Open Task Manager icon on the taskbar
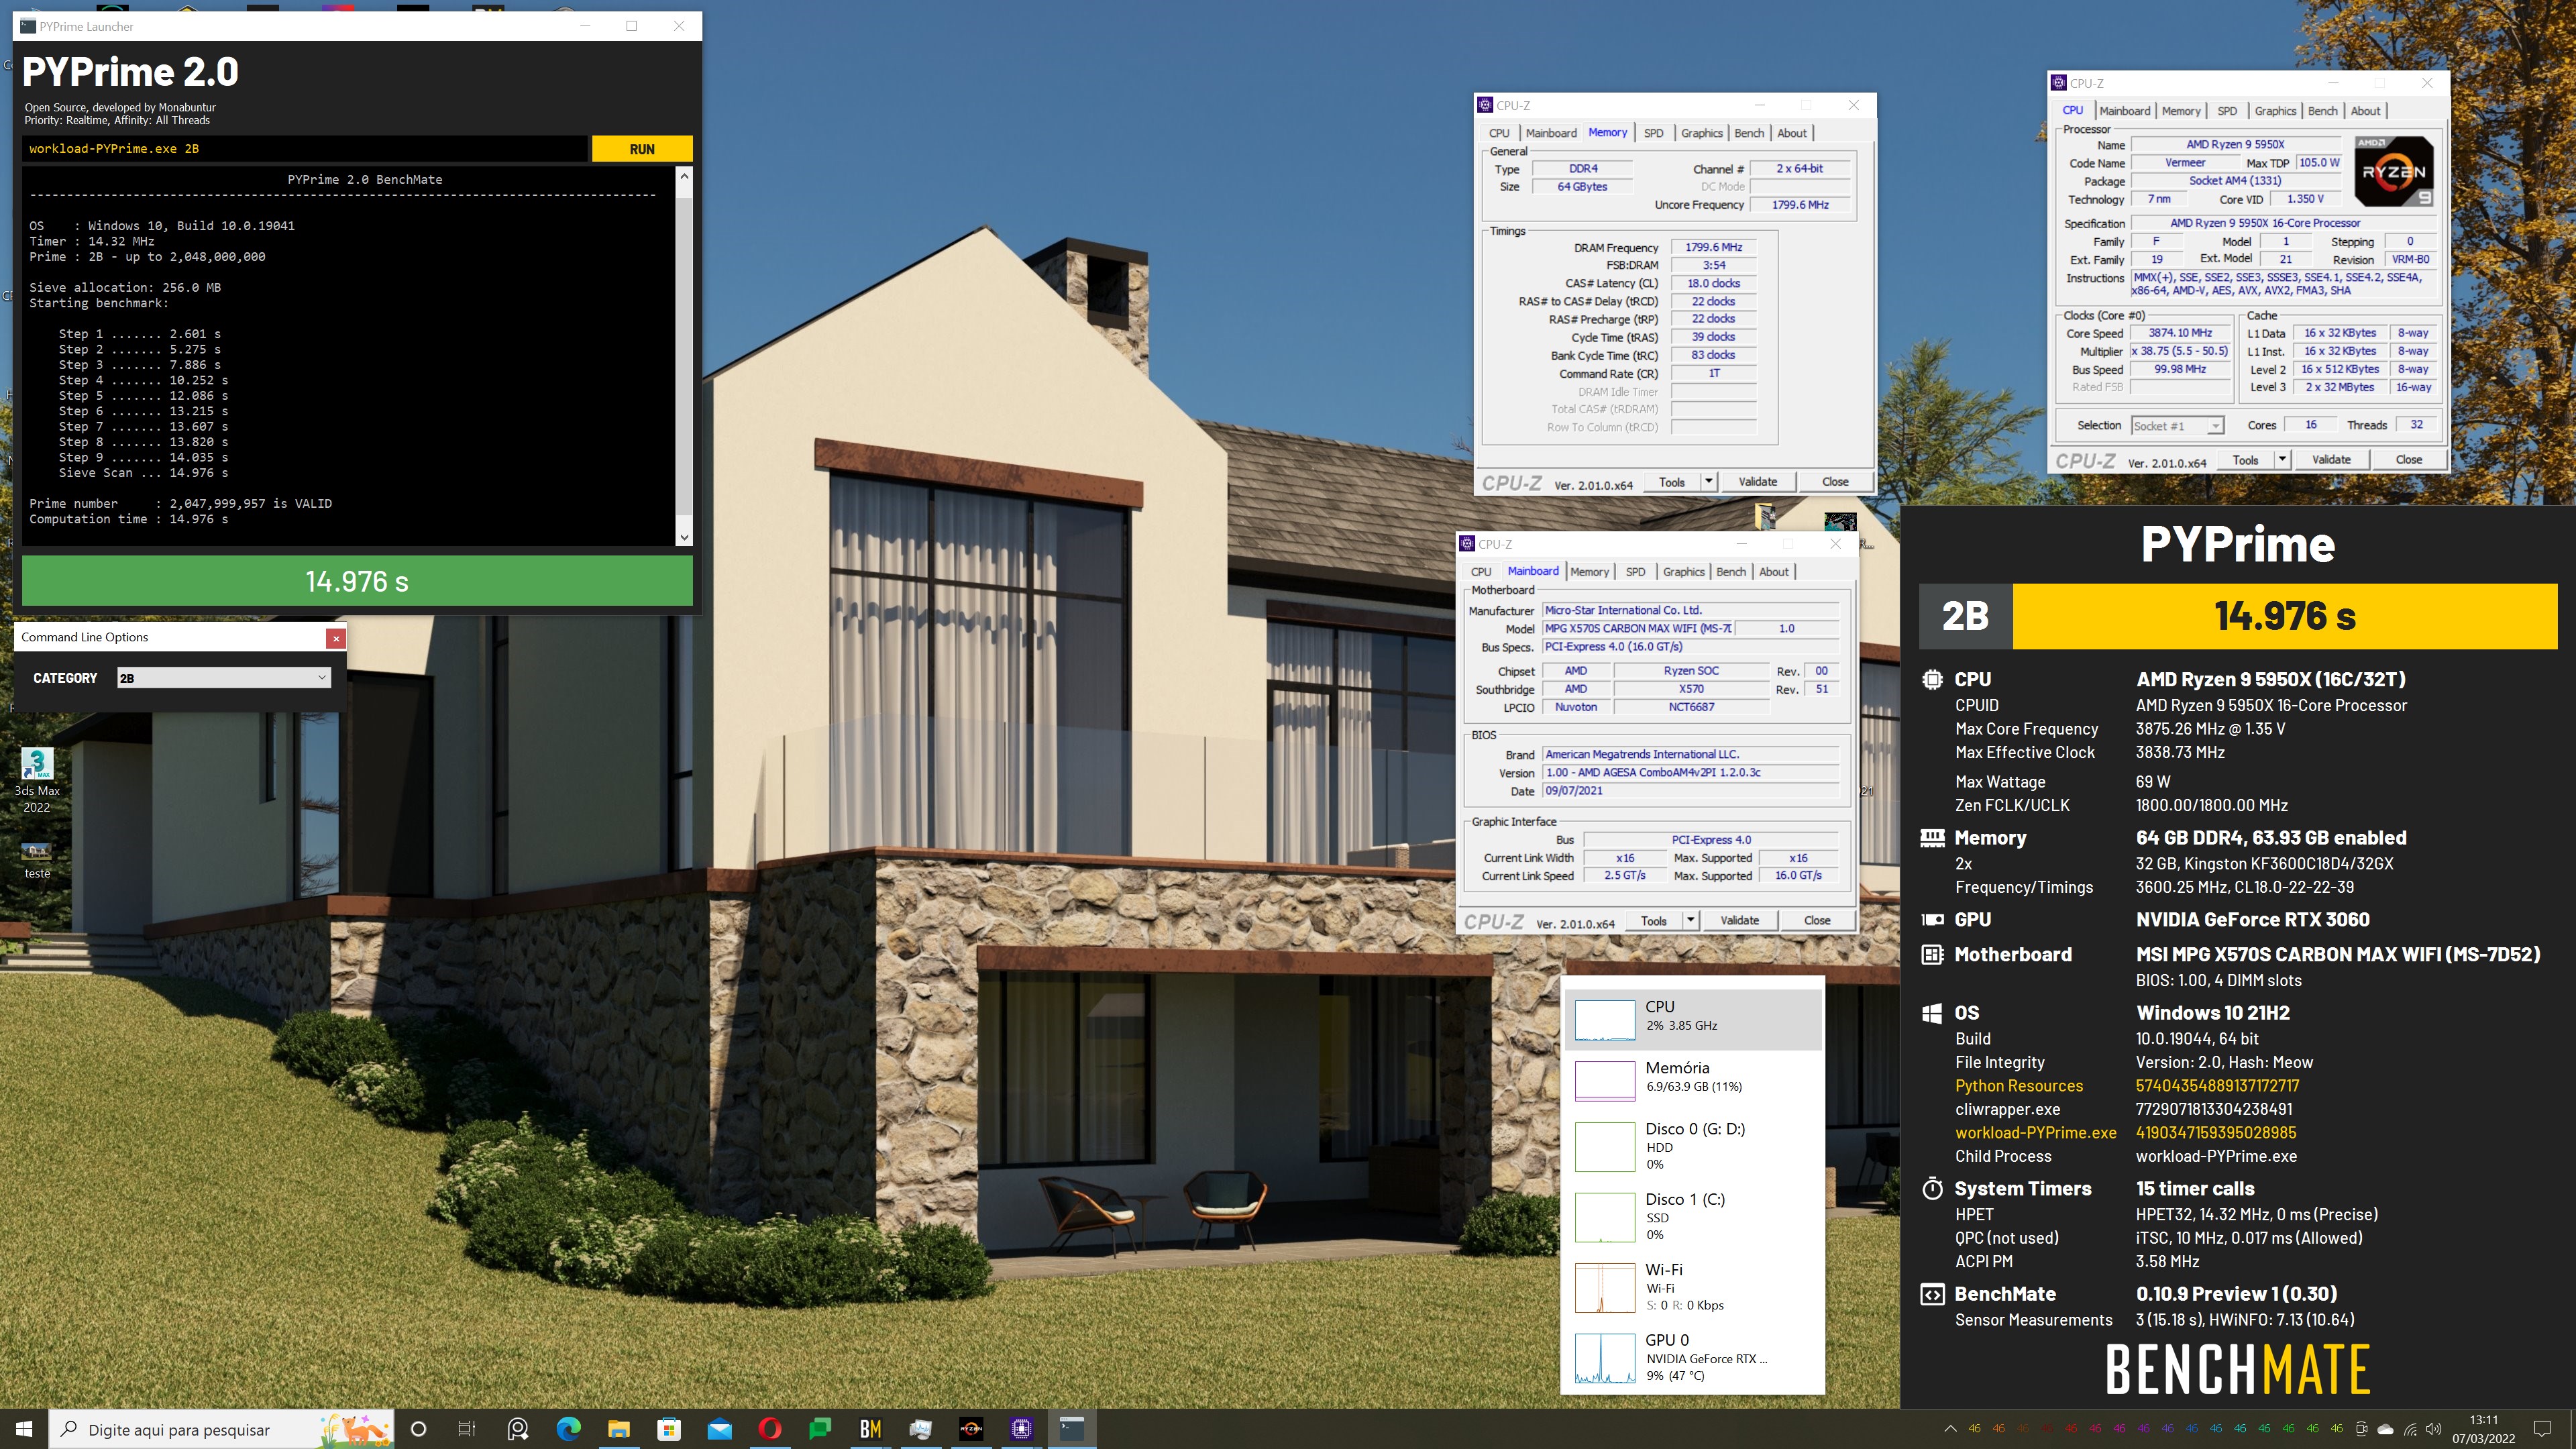The width and height of the screenshot is (2576, 1449). pos(921,1429)
